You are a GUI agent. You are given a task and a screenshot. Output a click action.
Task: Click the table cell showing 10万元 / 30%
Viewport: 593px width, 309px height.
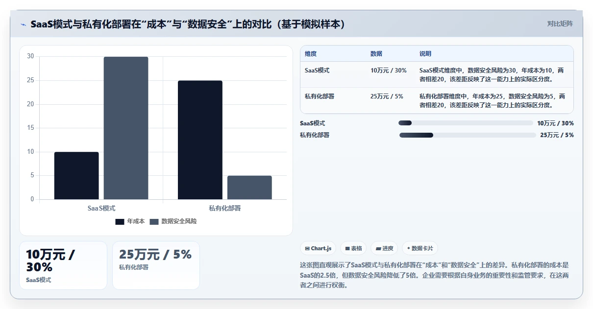coord(389,71)
